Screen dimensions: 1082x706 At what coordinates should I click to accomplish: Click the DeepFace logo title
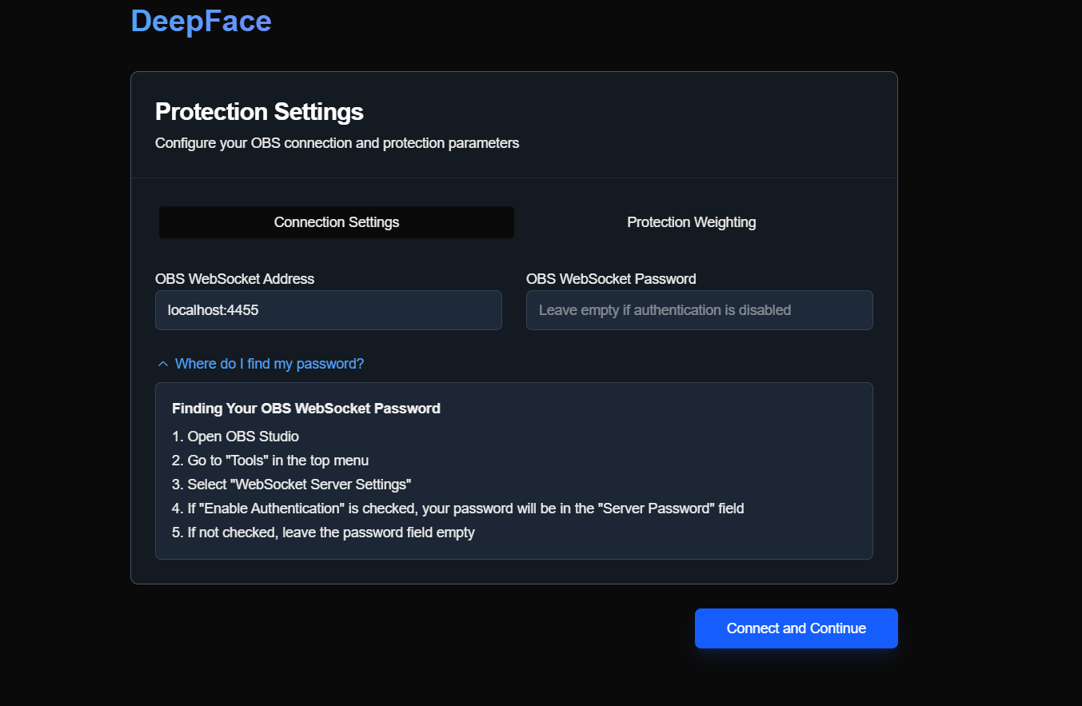pyautogui.click(x=201, y=22)
